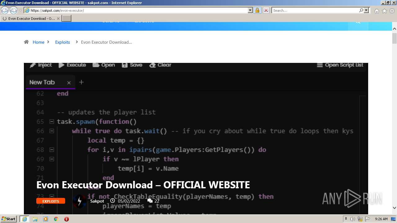Restore down the Internet Explorer window
This screenshot has height=223, width=397.
(388, 2)
